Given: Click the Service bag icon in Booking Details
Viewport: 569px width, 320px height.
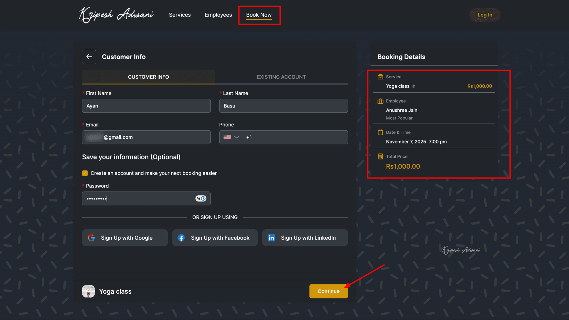Looking at the screenshot, I should (x=380, y=77).
